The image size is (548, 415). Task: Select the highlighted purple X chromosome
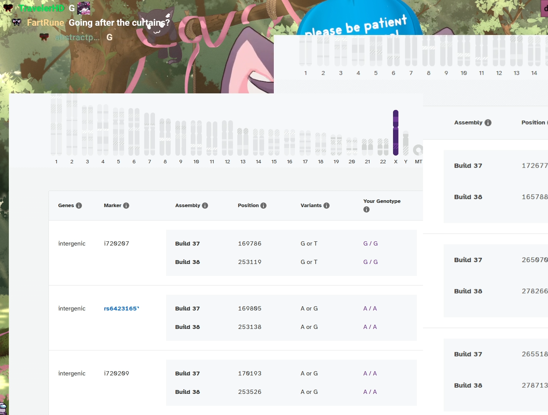pyautogui.click(x=396, y=133)
